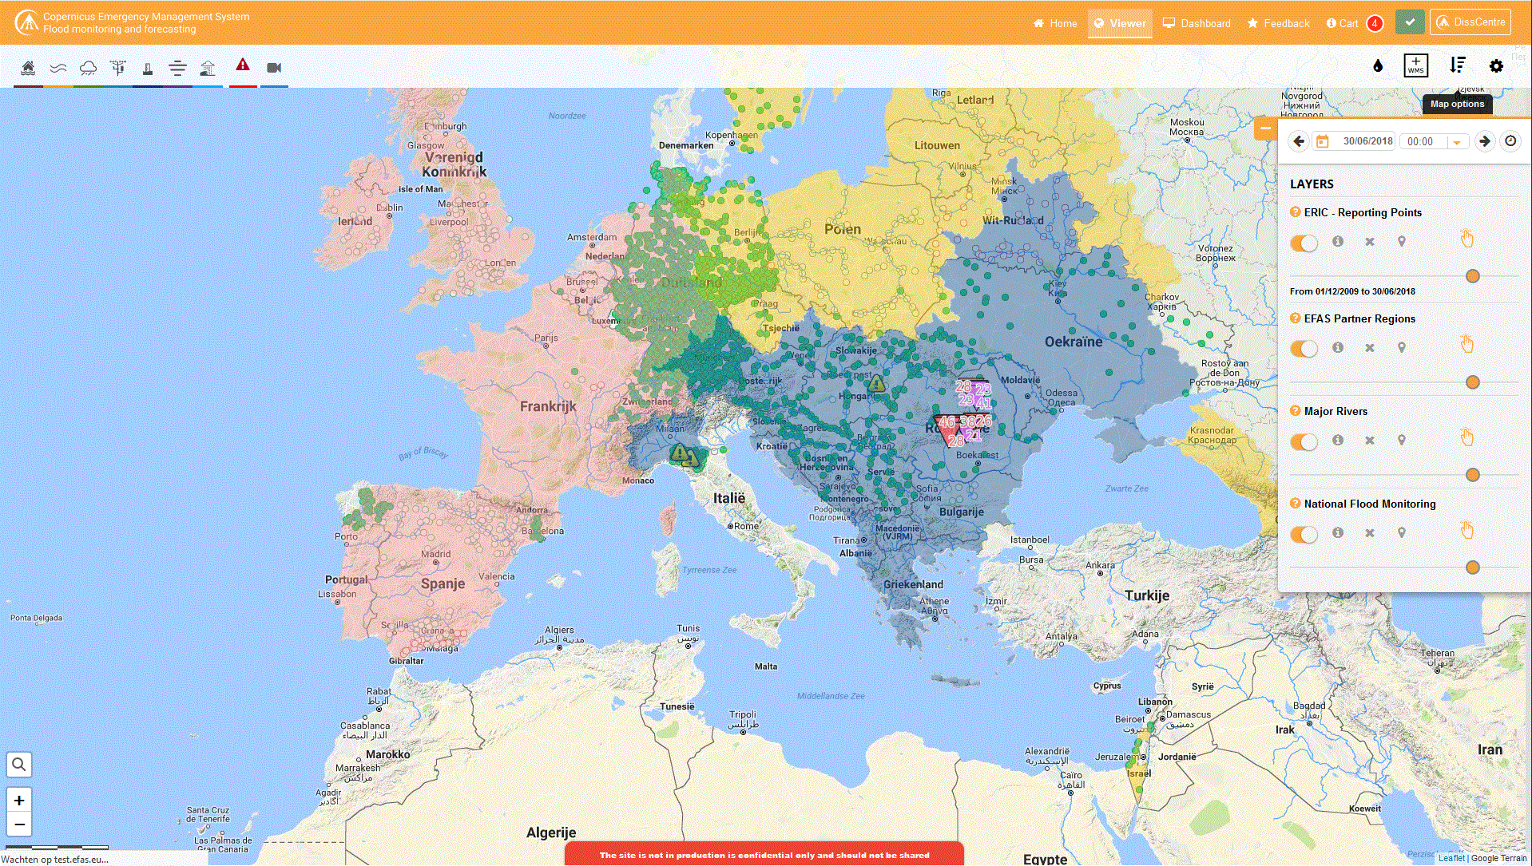Image resolution: width=1532 pixels, height=866 pixels.
Task: Select the video camera icon in the toolbar
Action: [x=274, y=68]
